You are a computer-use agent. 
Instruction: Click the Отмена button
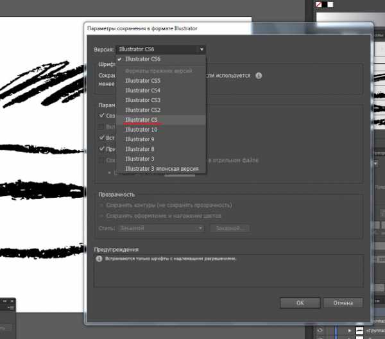click(343, 303)
